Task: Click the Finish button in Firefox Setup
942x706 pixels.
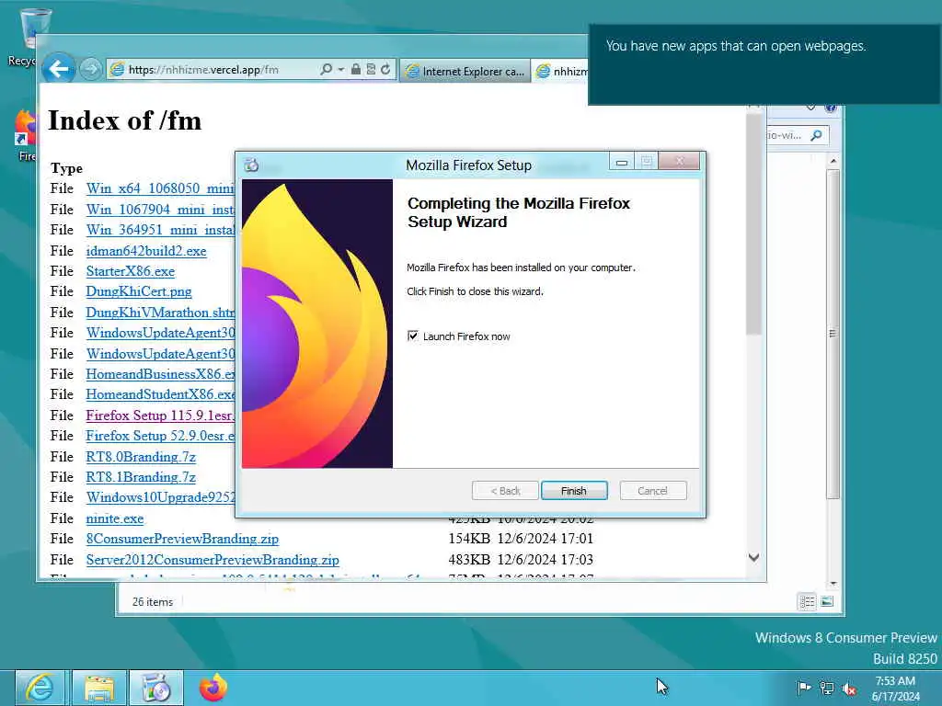Action: 574,491
